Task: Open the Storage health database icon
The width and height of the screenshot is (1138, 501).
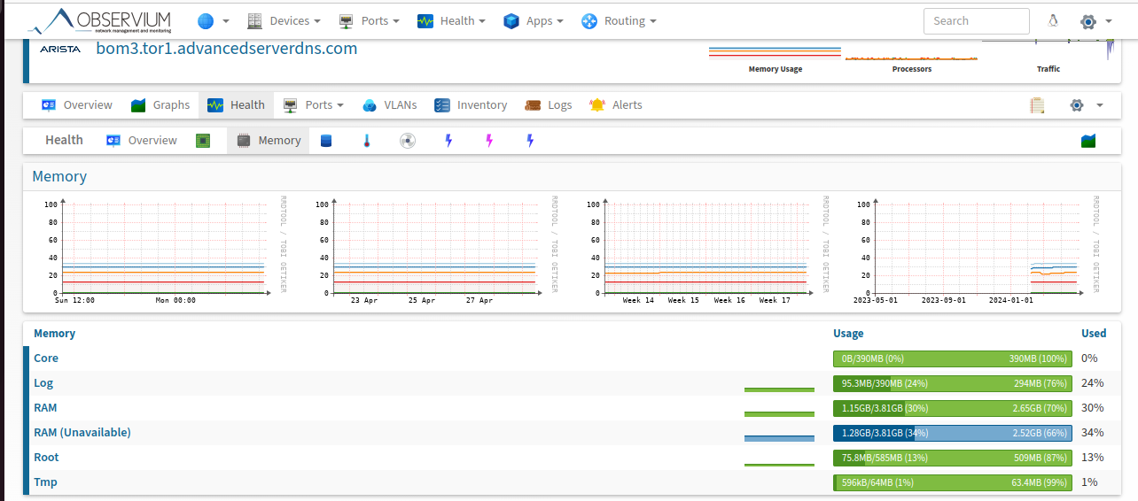Action: click(x=326, y=141)
